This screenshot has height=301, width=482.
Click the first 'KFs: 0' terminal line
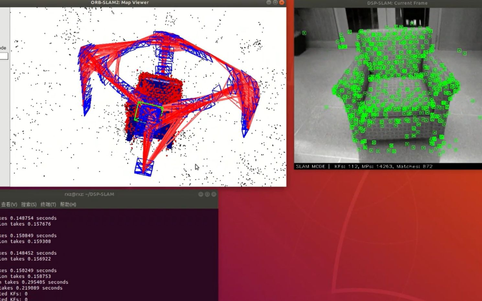(x=14, y=294)
